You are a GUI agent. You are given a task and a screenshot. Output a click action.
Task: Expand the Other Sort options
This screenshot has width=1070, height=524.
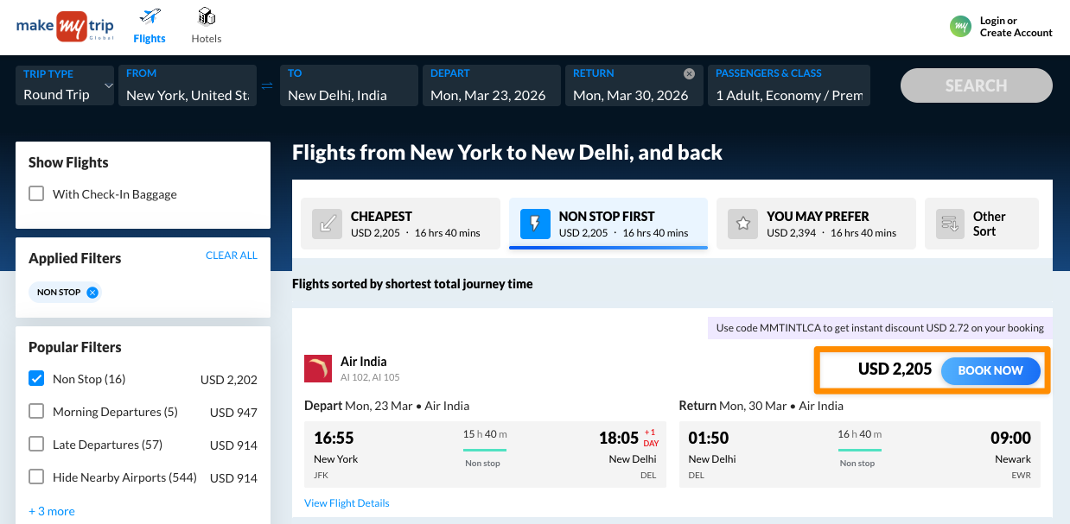(981, 224)
